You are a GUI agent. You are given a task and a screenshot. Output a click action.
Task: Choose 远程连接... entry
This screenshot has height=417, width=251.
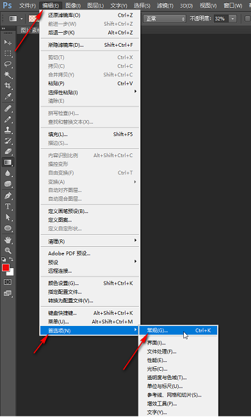tap(90, 271)
